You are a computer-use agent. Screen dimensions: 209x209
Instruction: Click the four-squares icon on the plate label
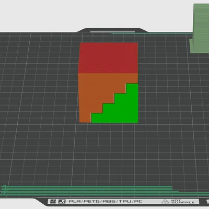[x=53, y=202]
